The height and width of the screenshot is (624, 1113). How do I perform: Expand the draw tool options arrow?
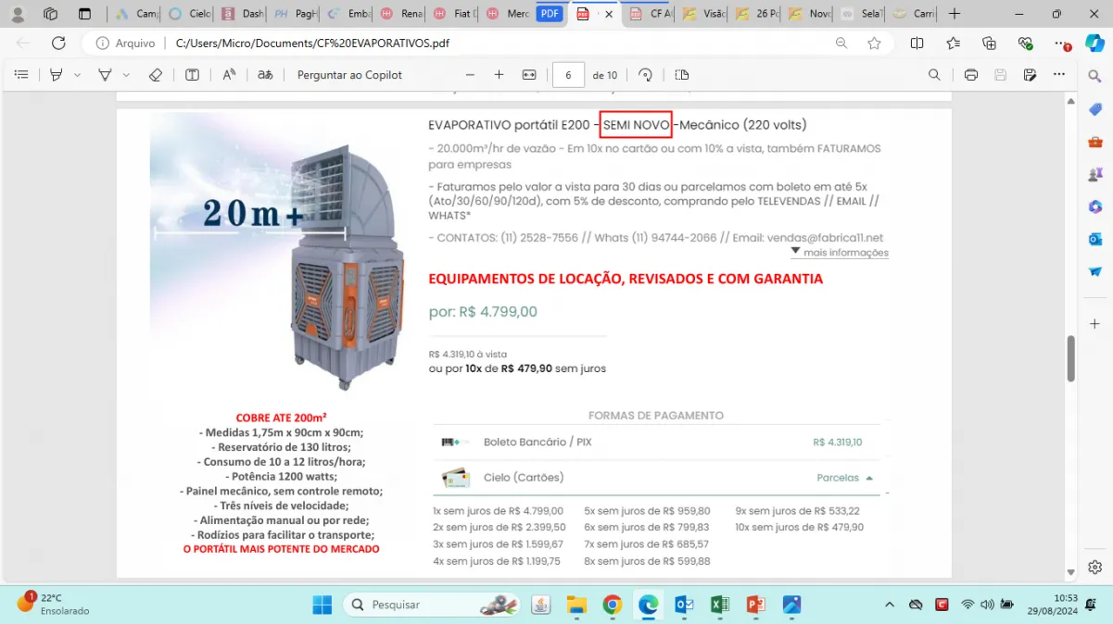point(126,75)
